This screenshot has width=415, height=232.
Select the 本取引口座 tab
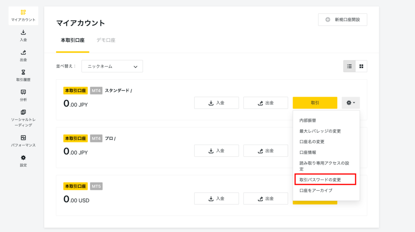click(73, 40)
